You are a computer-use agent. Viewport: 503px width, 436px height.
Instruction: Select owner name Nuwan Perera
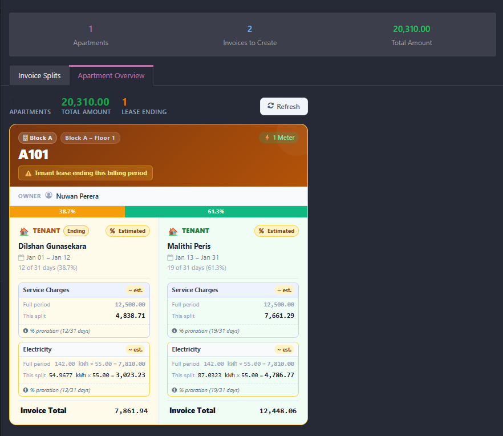[x=78, y=196]
